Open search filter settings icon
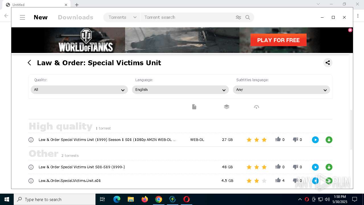The height and width of the screenshot is (205, 364). (x=238, y=17)
